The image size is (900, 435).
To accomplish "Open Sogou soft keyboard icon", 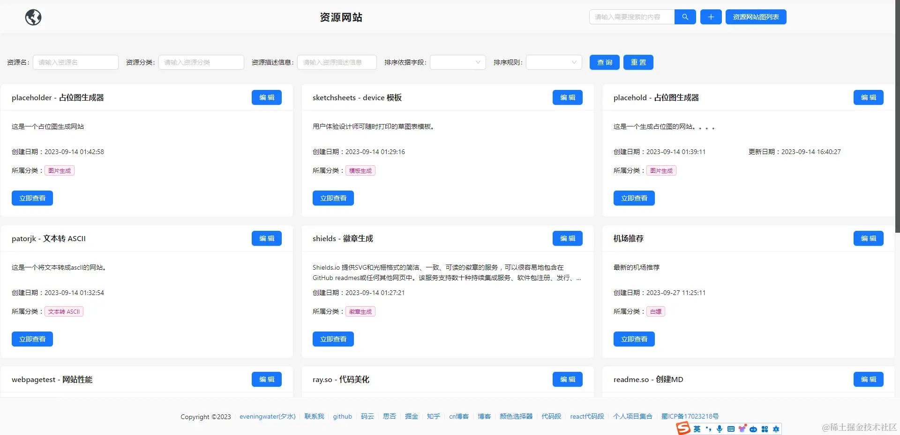I will (x=731, y=429).
